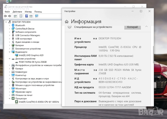Select PC601 NVMe SK hynix 256GB disk
This screenshot has height=119, width=167.
tap(33, 62)
